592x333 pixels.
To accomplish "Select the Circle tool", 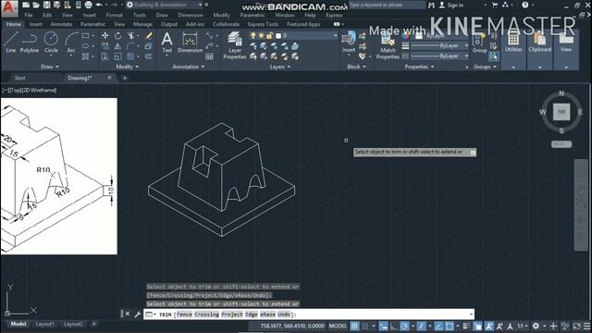I will (51, 43).
